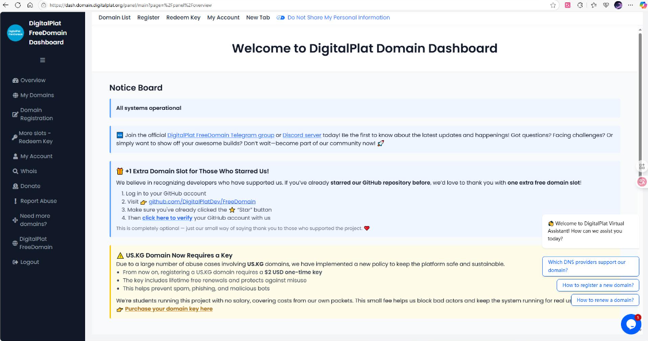This screenshot has width=648, height=341.
Task: Click Purchase your domain key here
Action: pos(168,309)
